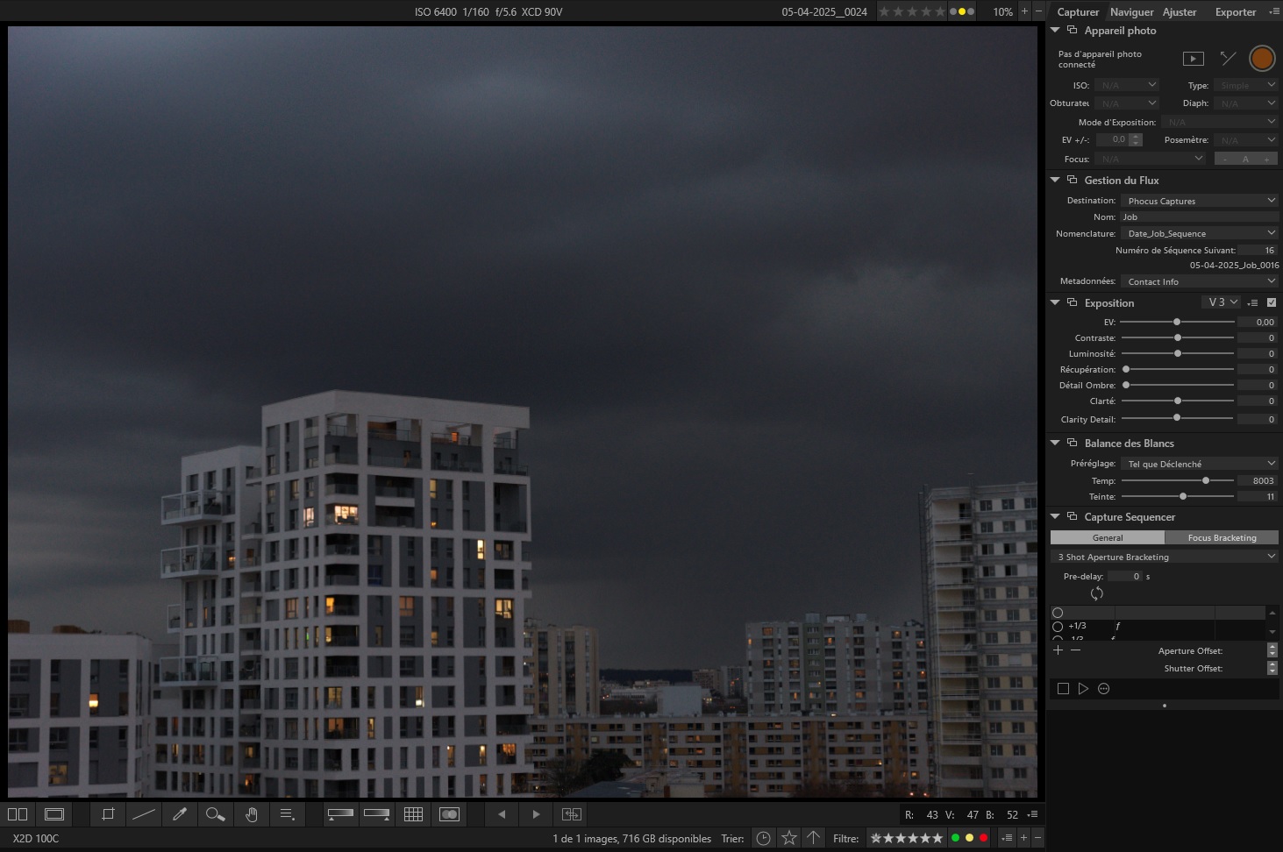The height and width of the screenshot is (852, 1283).
Task: Open the Exporter tab
Action: pos(1235,12)
